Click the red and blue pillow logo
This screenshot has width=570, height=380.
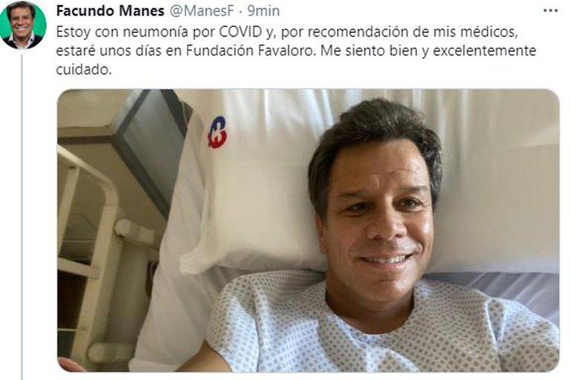[x=217, y=132]
